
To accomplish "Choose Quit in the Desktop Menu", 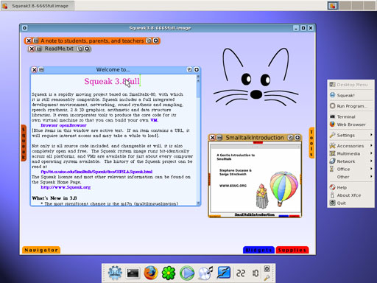I will pos(350,203).
